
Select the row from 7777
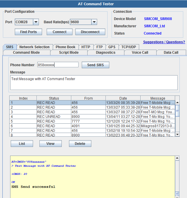(x=92, y=121)
